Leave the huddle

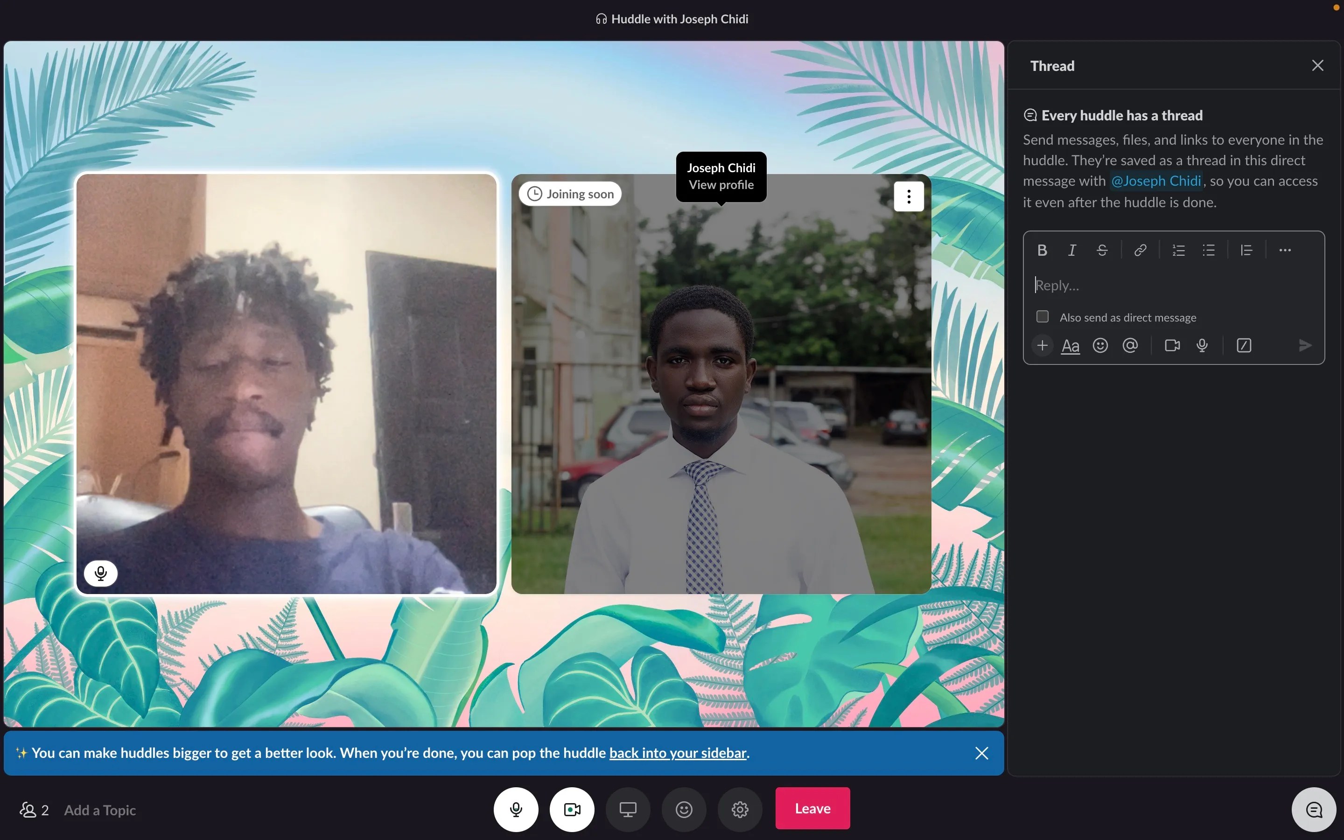(x=812, y=808)
